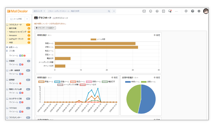The height and width of the screenshot is (128, 214).
Task: Click the smiley face icon in top toolbar
Action: tap(151, 11)
